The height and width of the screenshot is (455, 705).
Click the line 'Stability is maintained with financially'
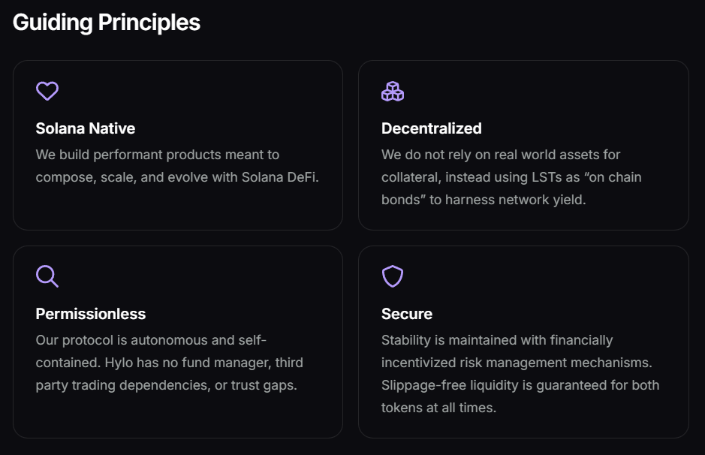(x=497, y=340)
